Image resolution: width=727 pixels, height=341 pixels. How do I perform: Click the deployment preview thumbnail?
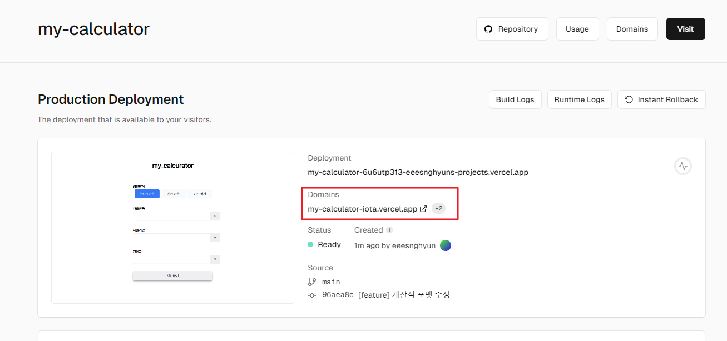[172, 228]
